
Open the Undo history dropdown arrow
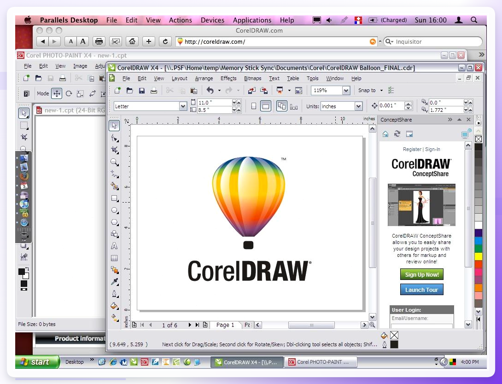click(x=219, y=91)
